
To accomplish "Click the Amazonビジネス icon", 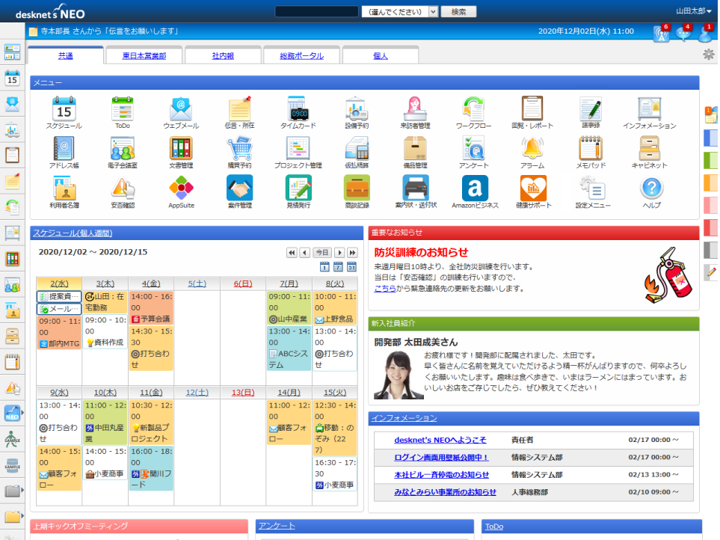I will tap(474, 188).
